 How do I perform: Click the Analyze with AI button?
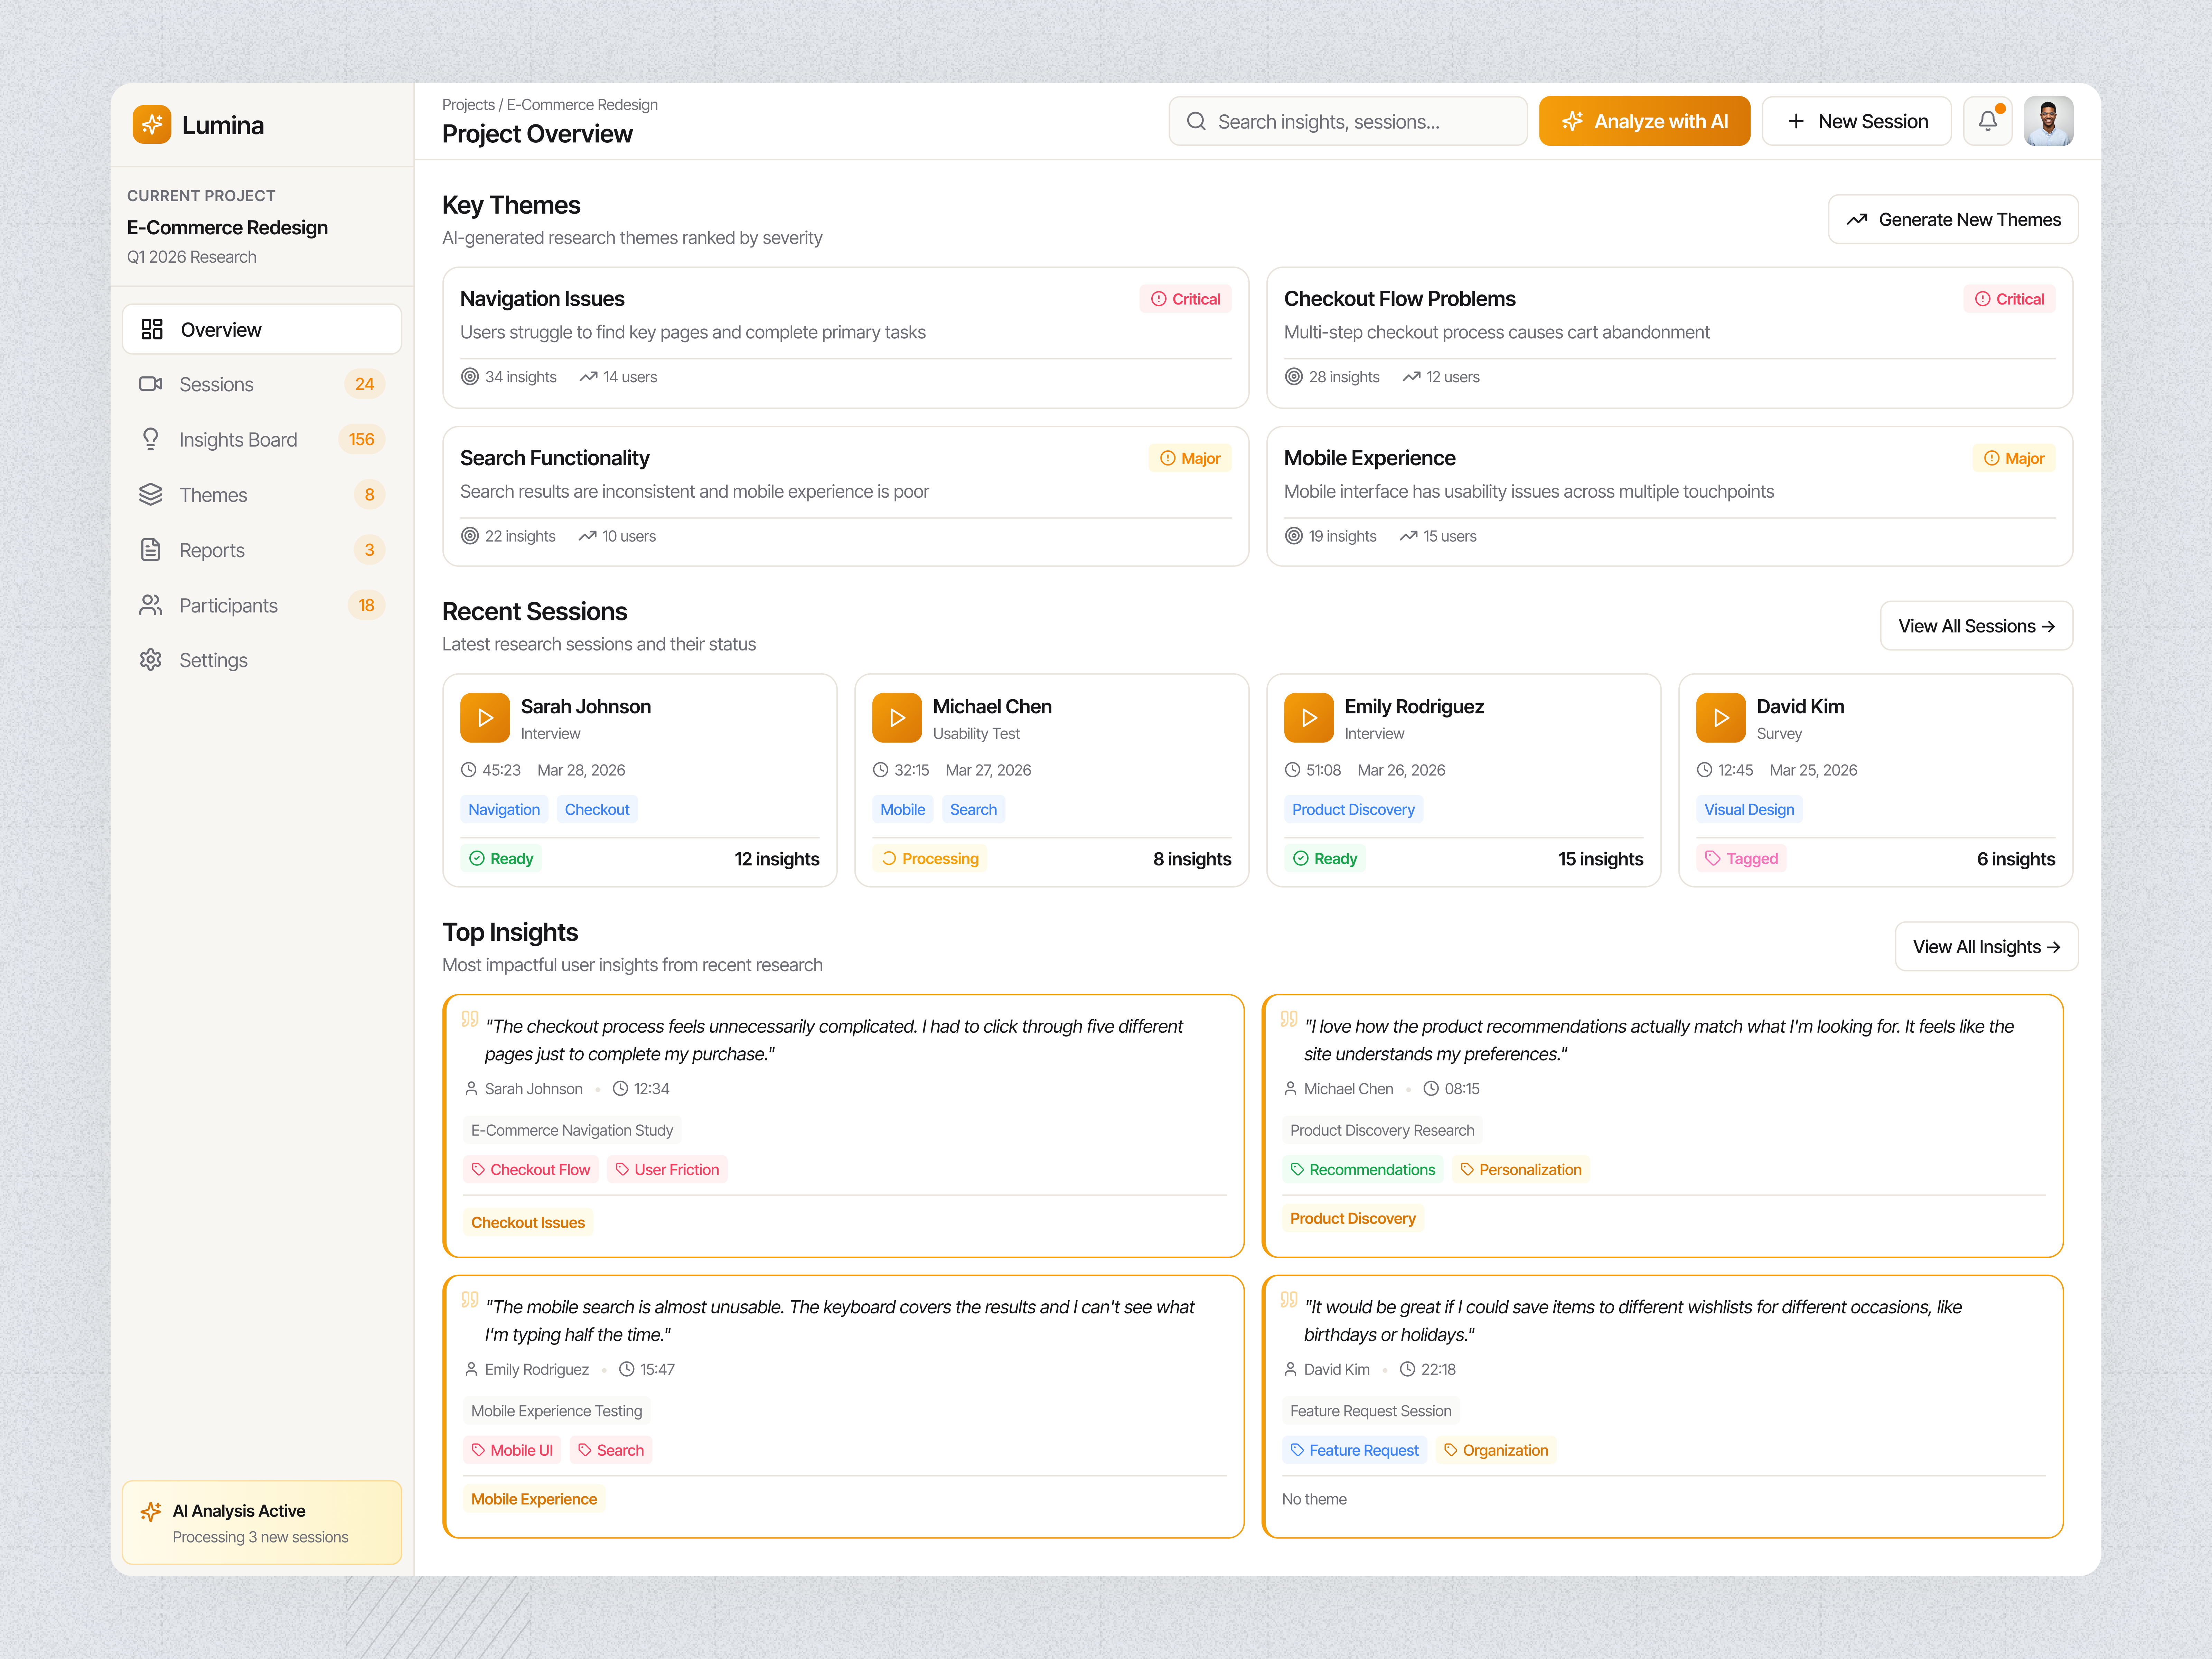point(1644,121)
